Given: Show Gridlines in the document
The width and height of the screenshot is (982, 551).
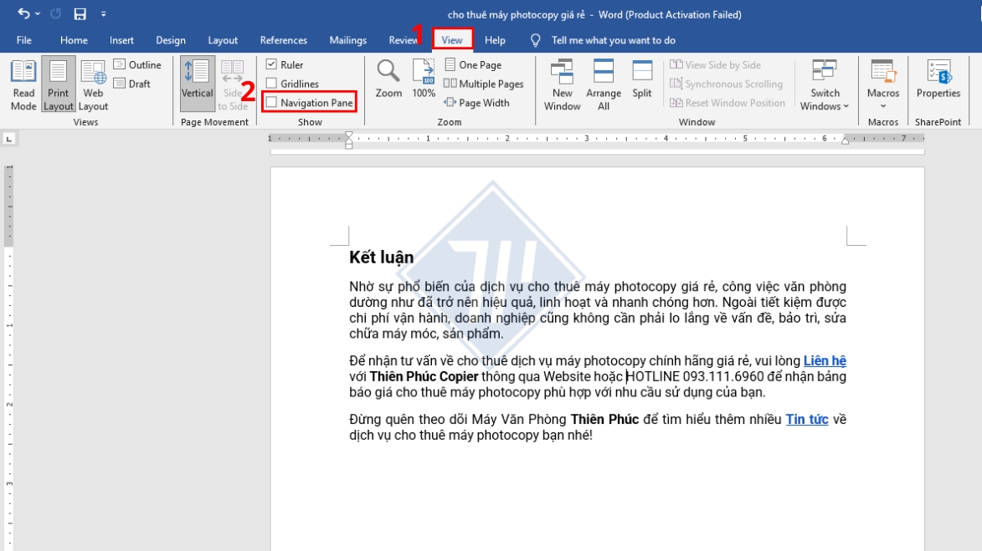Looking at the screenshot, I should [273, 84].
